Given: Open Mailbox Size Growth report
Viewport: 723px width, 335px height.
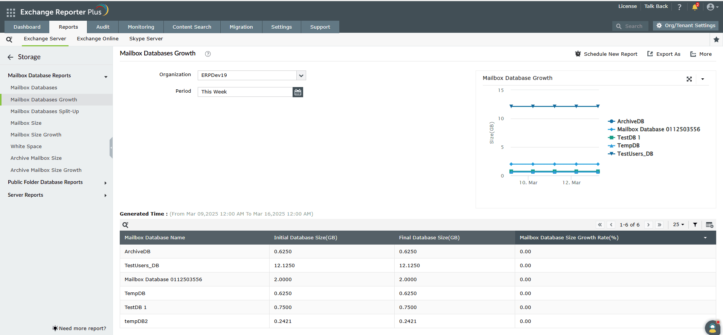Looking at the screenshot, I should pyautogui.click(x=36, y=135).
